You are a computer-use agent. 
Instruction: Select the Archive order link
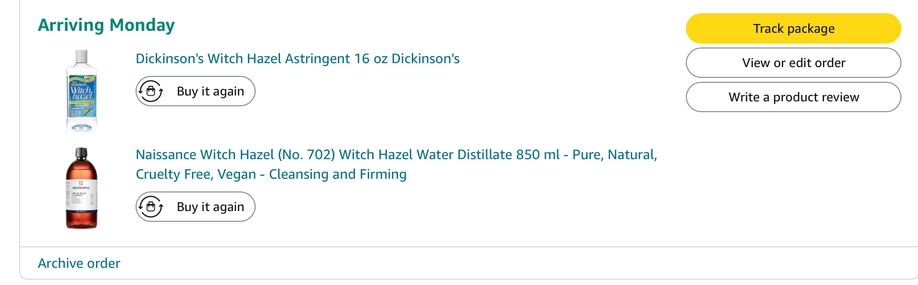pyautogui.click(x=79, y=263)
